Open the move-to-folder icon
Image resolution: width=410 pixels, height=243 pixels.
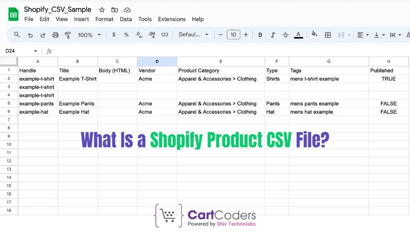click(x=114, y=10)
